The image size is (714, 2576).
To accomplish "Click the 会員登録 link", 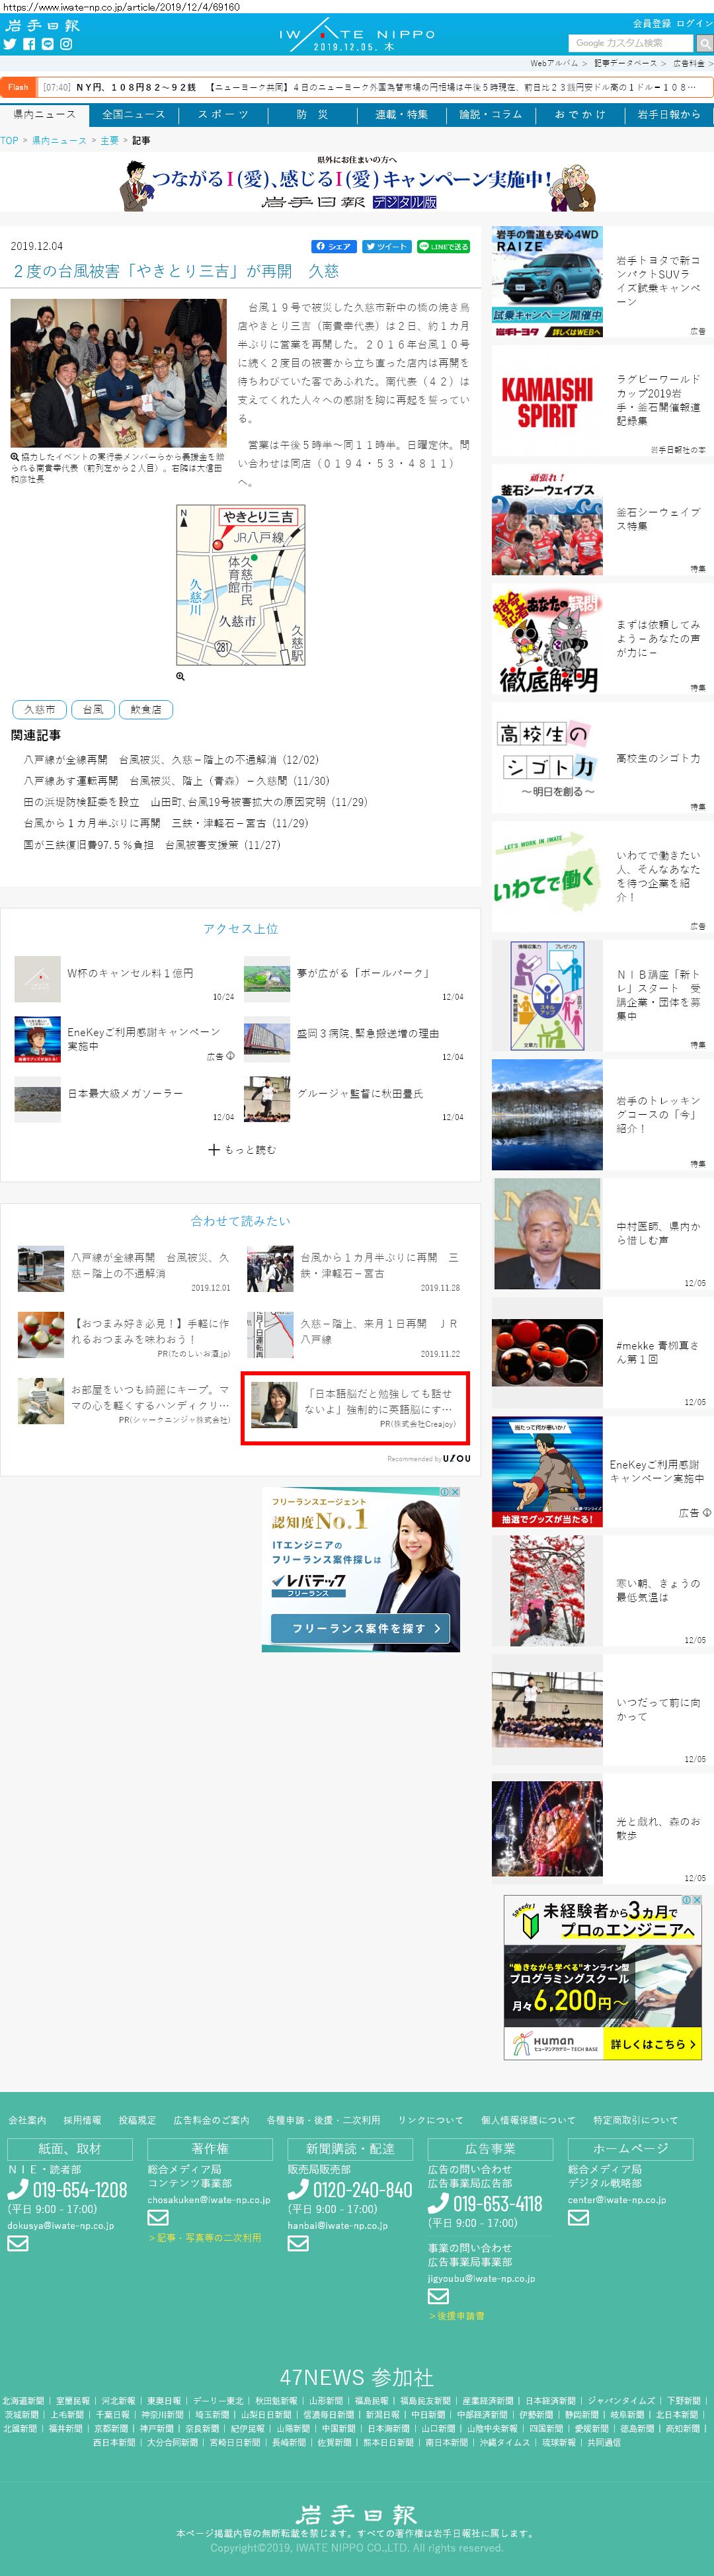I will [651, 23].
